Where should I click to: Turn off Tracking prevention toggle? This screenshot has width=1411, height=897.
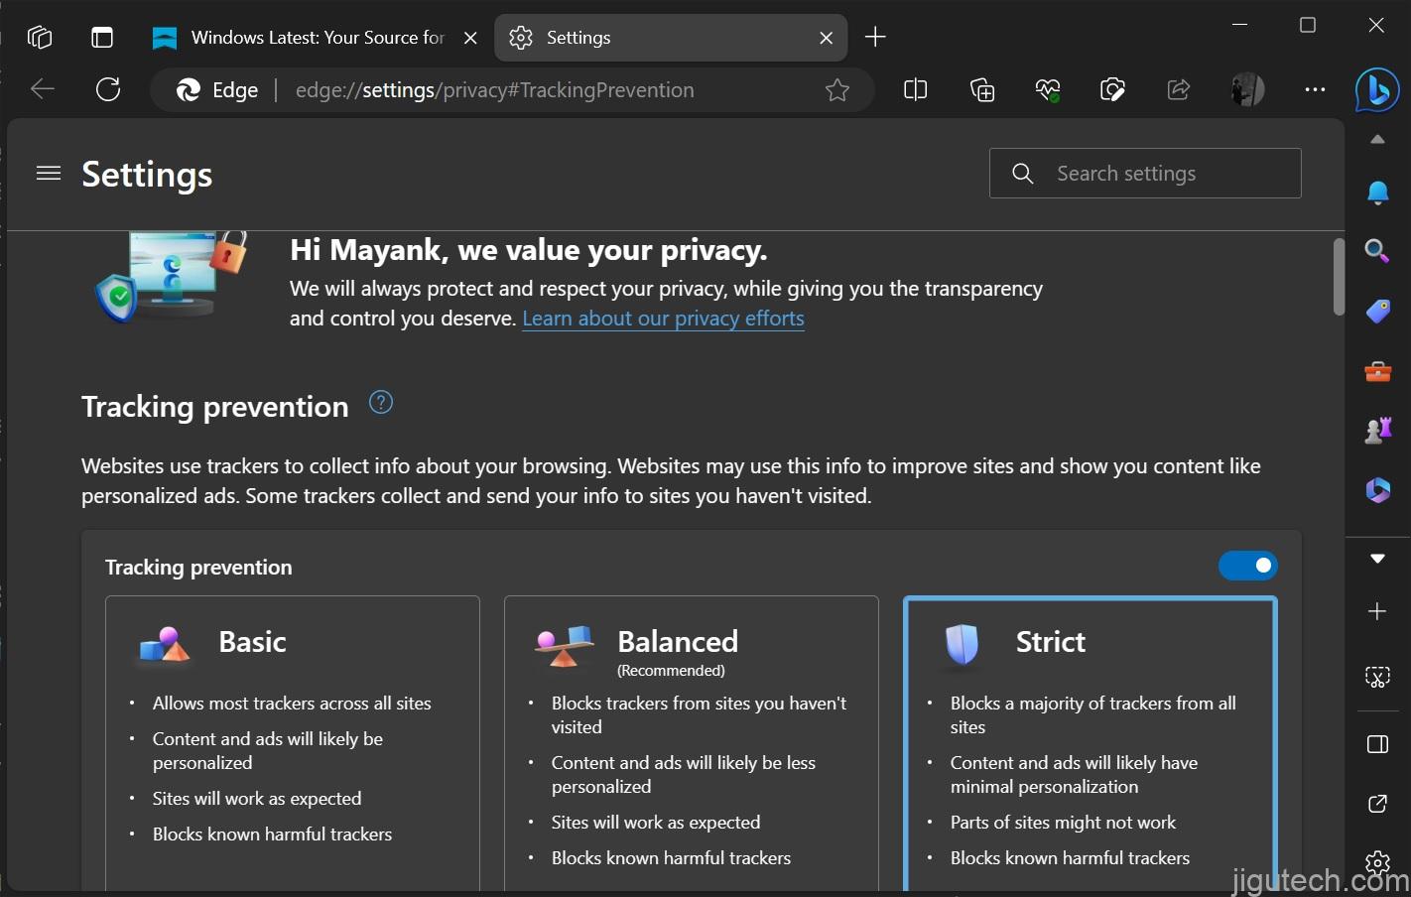[1247, 566]
